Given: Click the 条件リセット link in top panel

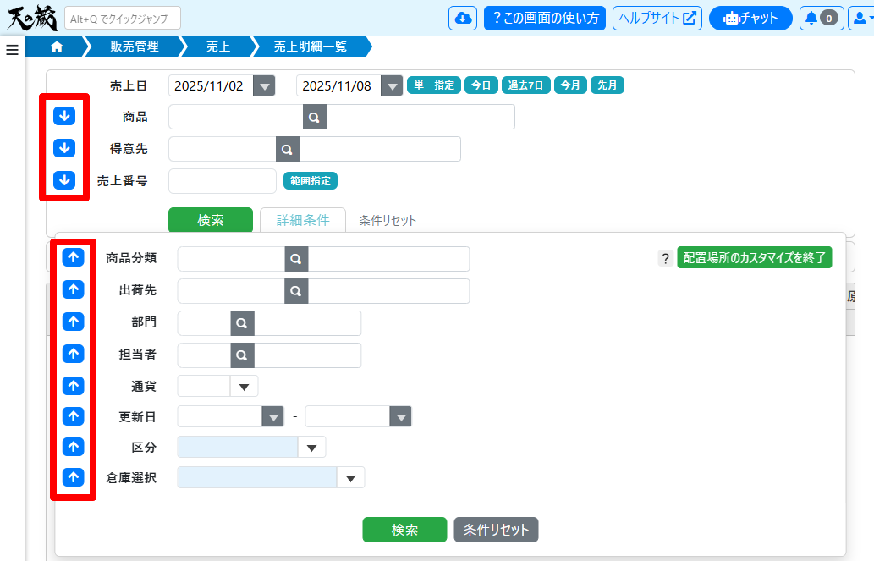Looking at the screenshot, I should click(x=388, y=221).
